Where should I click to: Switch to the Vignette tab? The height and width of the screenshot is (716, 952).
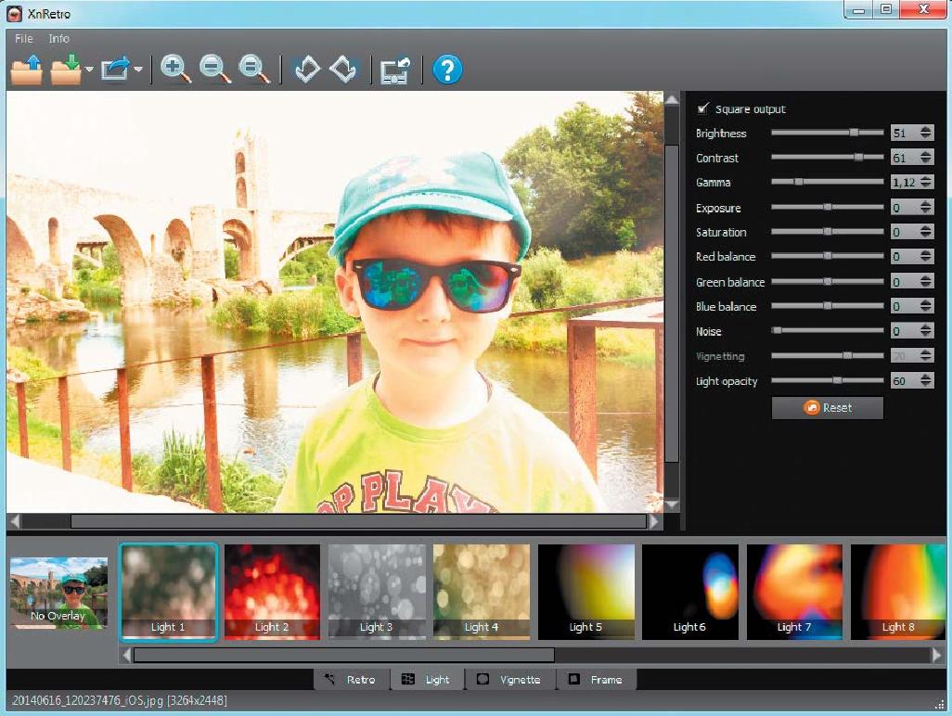(508, 680)
